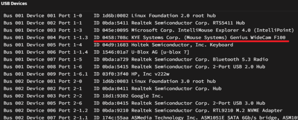Select the Realtek Bluetooth 5.3 Radio line

click(x=136, y=60)
